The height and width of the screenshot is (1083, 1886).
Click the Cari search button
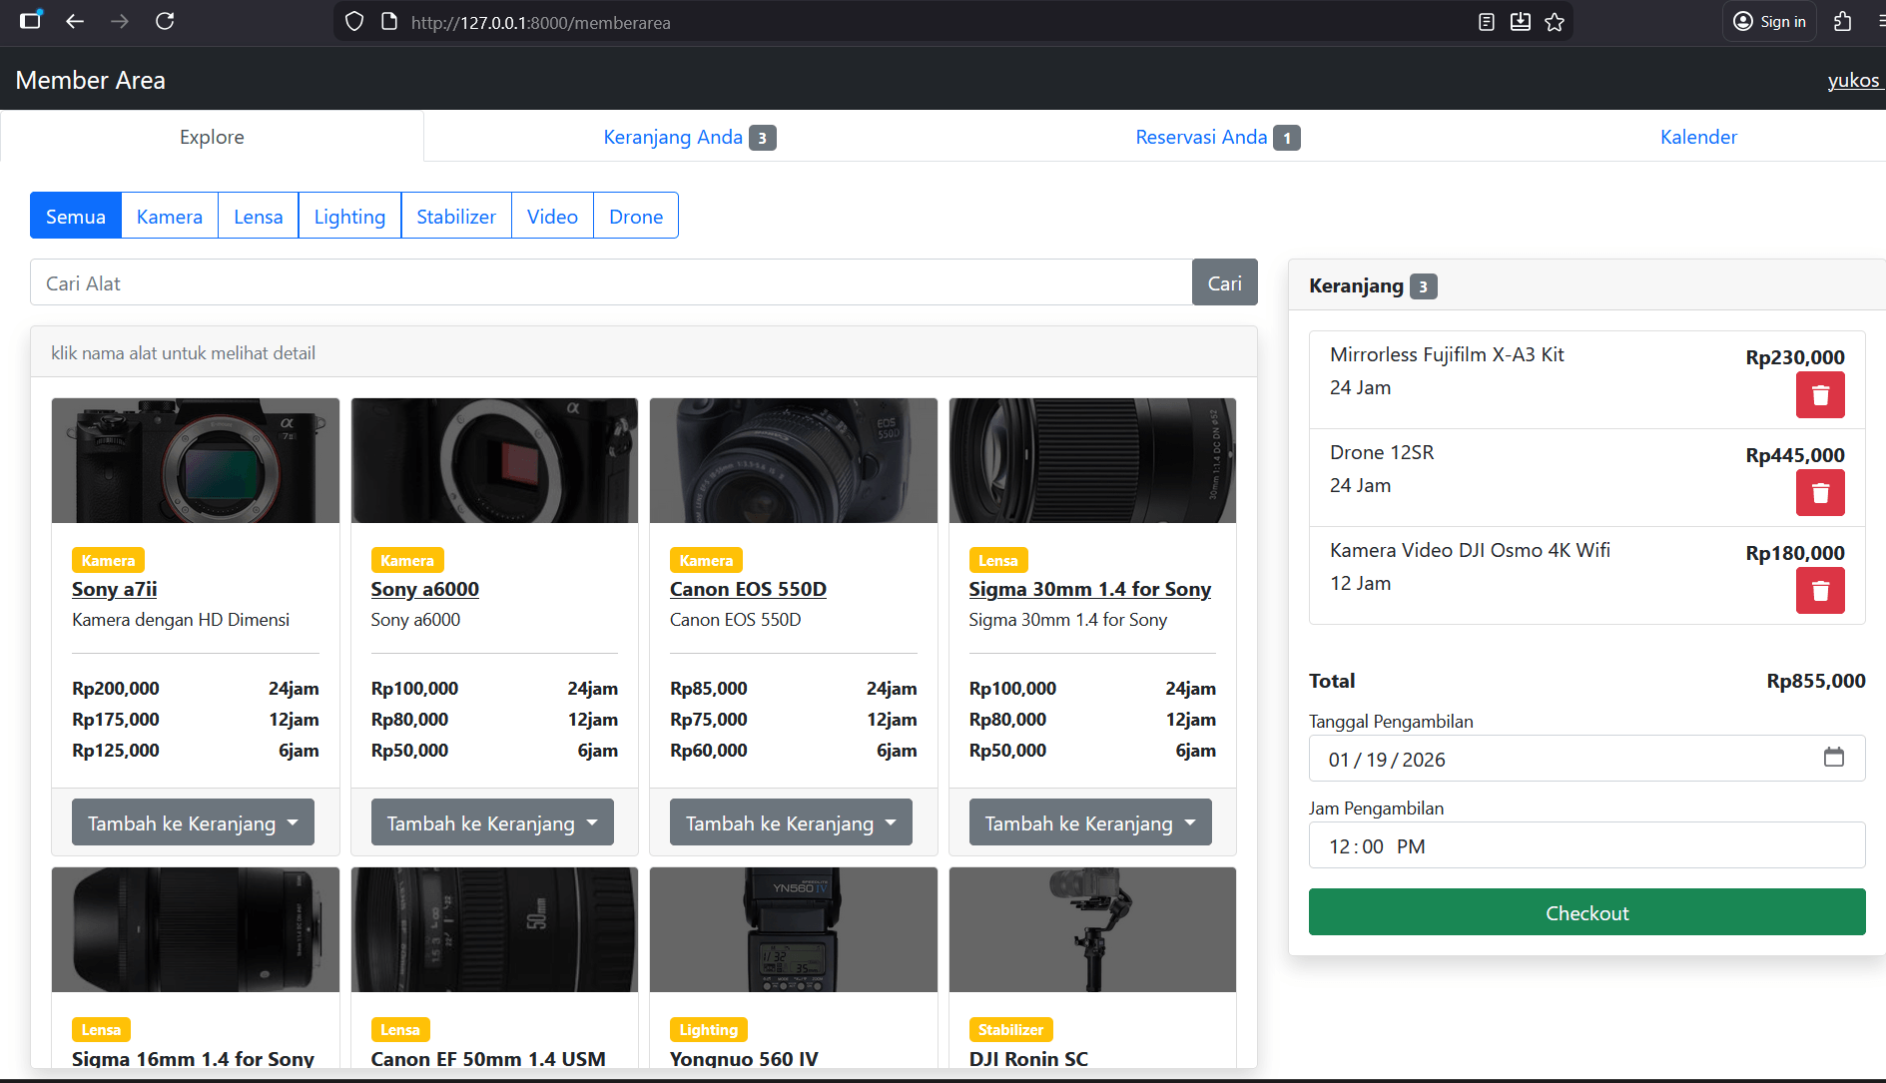tap(1225, 282)
